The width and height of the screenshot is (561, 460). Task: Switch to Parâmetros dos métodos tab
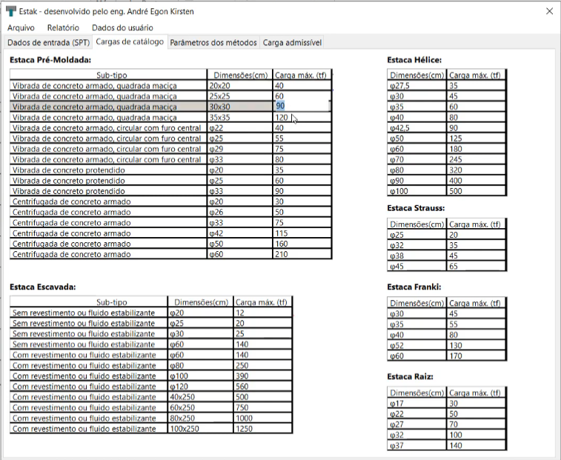[x=213, y=42]
